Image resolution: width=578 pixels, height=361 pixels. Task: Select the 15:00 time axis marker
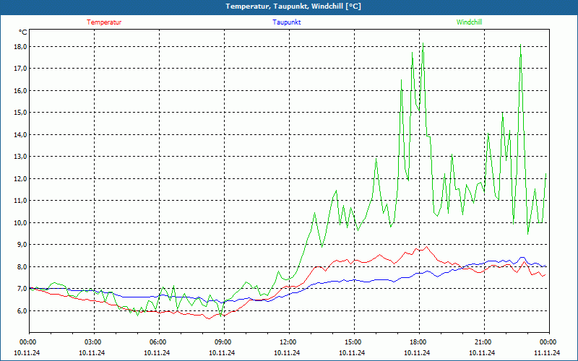click(x=353, y=342)
